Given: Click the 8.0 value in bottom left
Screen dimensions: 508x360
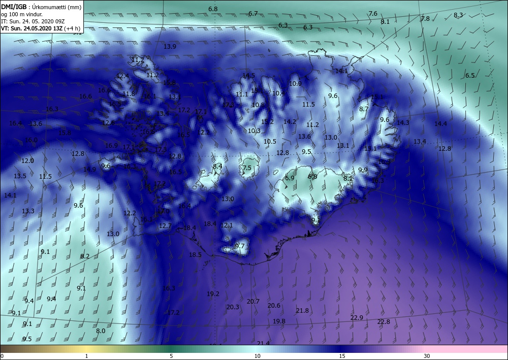Looking at the screenshot, I should tap(101, 331).
